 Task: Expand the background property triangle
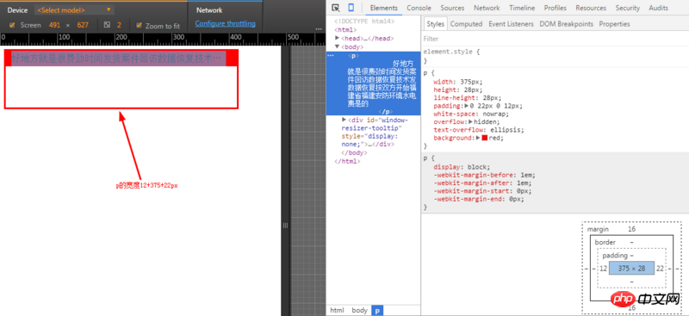click(x=478, y=138)
